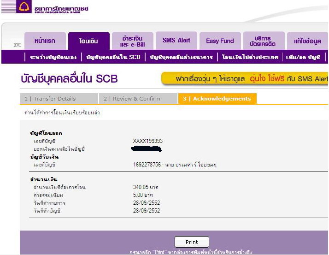This screenshot has width=329, height=255.
Task: Open เพิ่ม/ลด บัญชี submenu item
Action: point(303,57)
